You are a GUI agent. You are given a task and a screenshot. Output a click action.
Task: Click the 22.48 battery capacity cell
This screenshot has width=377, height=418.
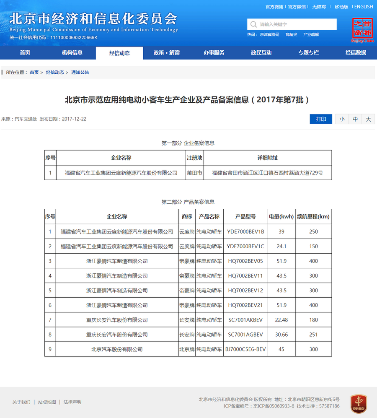pos(281,319)
